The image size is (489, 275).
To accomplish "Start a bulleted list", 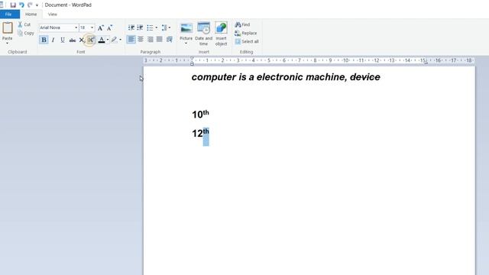I will [150, 27].
